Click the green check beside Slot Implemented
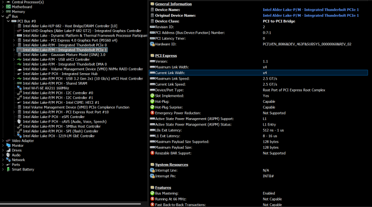The height and width of the screenshot is (207, 372). coord(153,96)
